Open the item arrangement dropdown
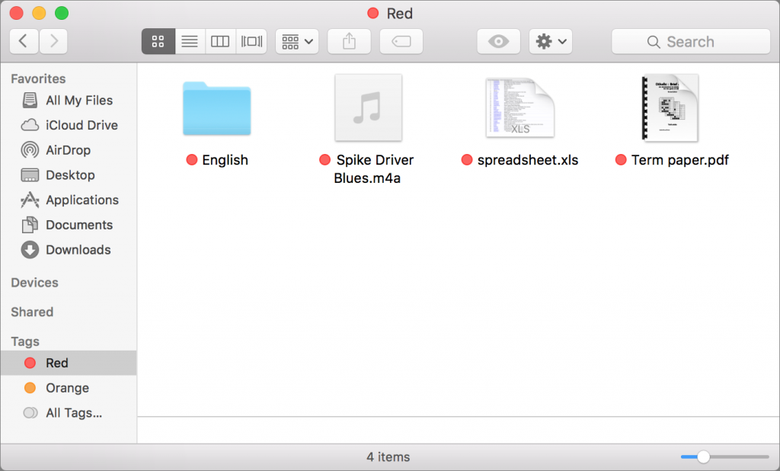 pos(297,41)
